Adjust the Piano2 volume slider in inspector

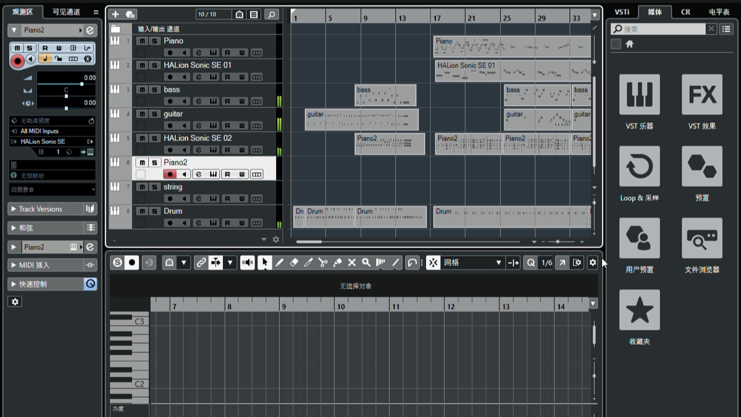click(81, 83)
